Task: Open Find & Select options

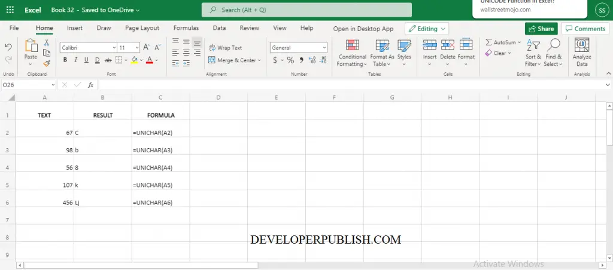Action: click(x=553, y=53)
